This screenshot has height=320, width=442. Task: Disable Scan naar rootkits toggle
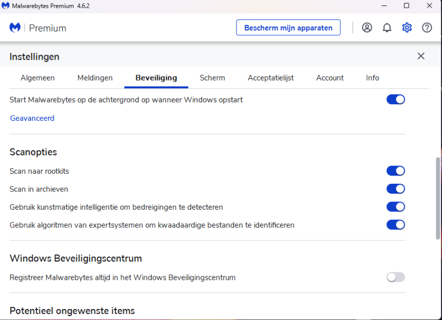(x=396, y=171)
